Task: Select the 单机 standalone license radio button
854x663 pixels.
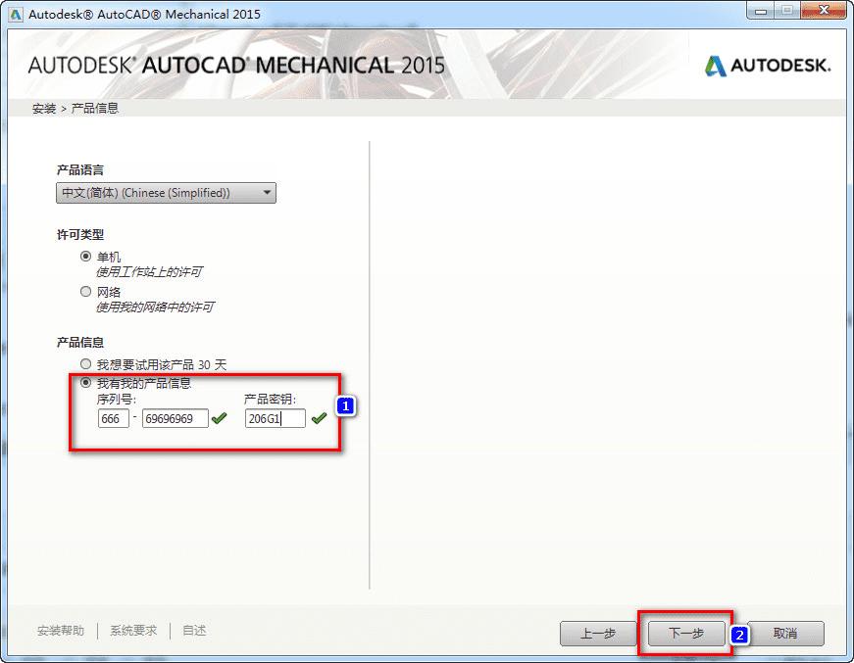Action: (x=85, y=257)
